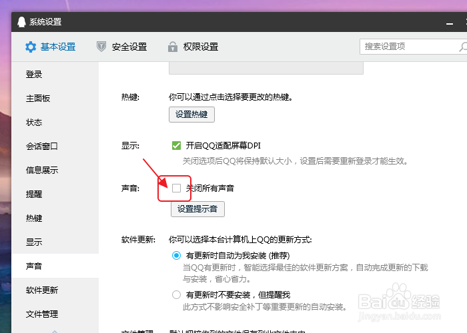Select 文件管理 in the sidebar
467x333 pixels.
coord(55,314)
